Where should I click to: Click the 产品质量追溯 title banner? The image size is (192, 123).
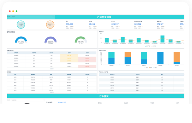[x=104, y=17]
